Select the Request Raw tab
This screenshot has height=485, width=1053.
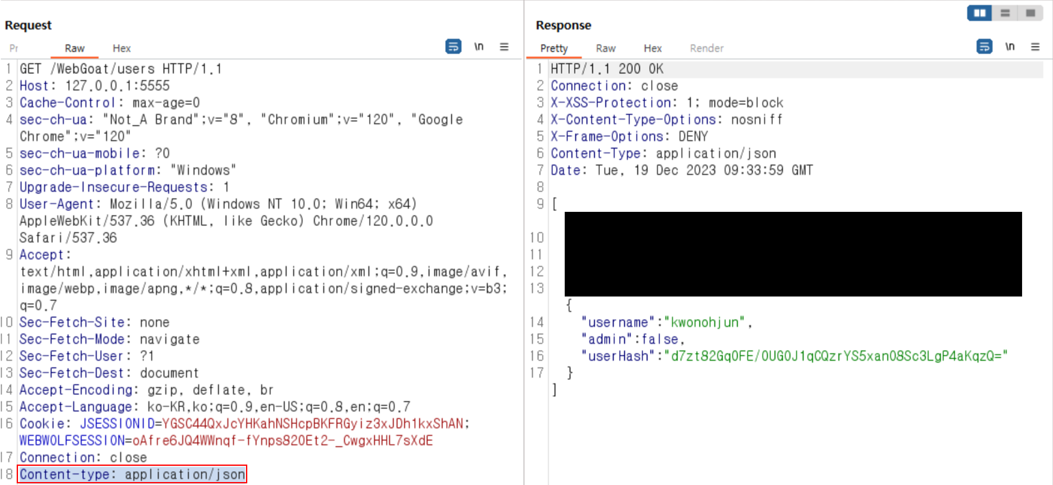click(74, 48)
